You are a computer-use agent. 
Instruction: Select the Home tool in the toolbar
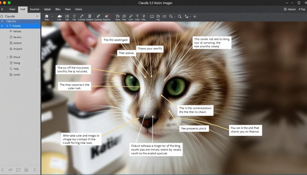pyautogui.click(x=46, y=16)
